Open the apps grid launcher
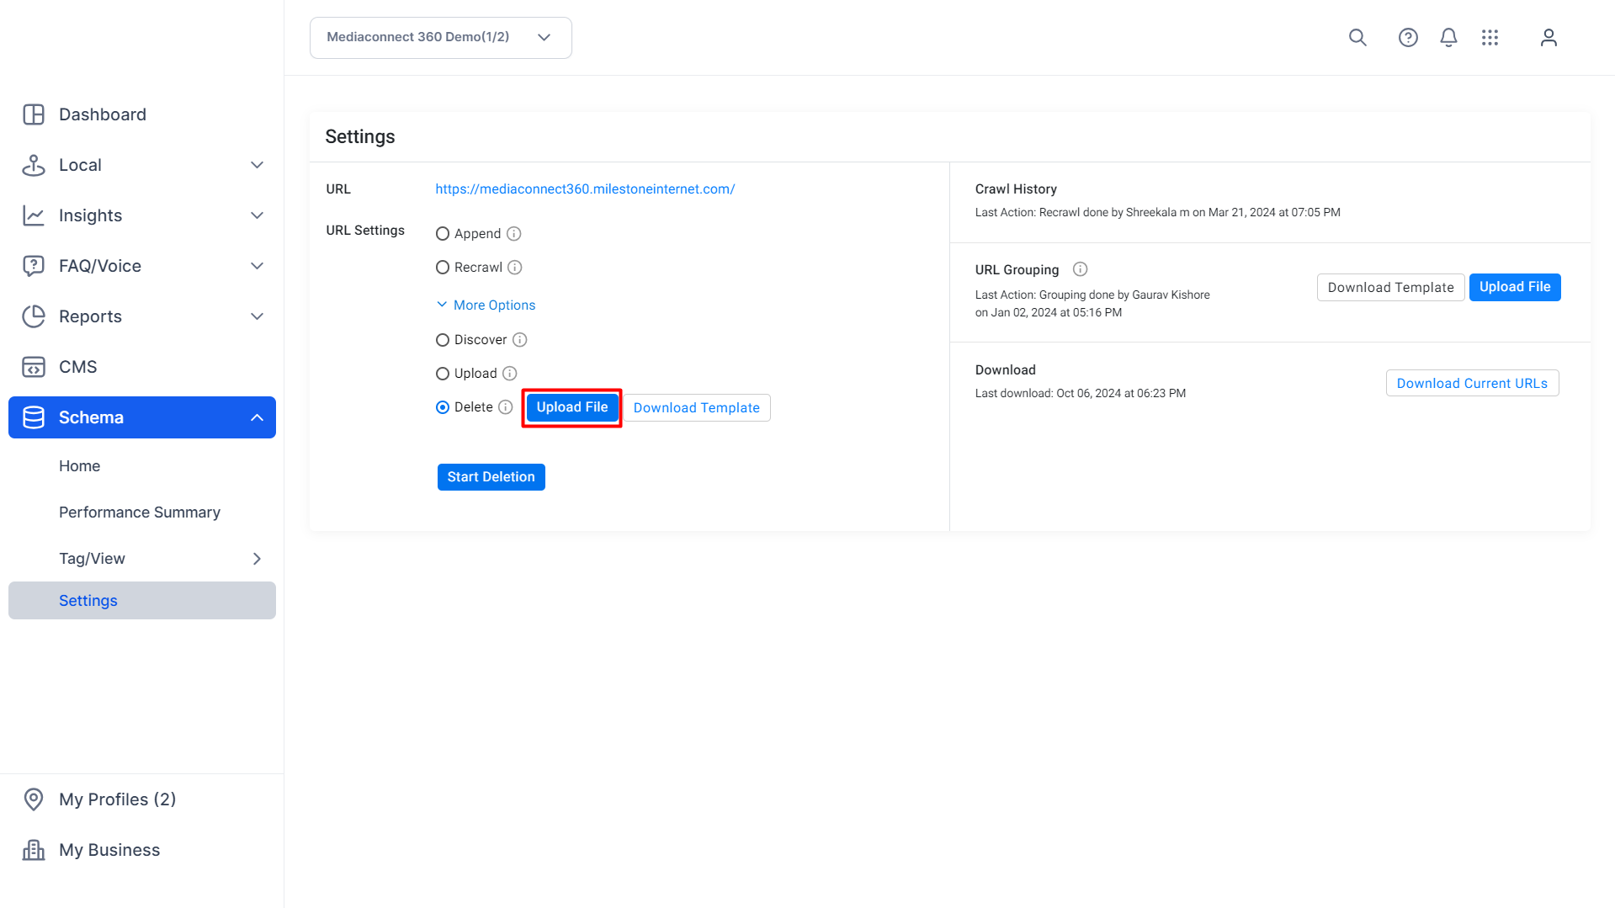This screenshot has width=1615, height=908. coord(1490,38)
